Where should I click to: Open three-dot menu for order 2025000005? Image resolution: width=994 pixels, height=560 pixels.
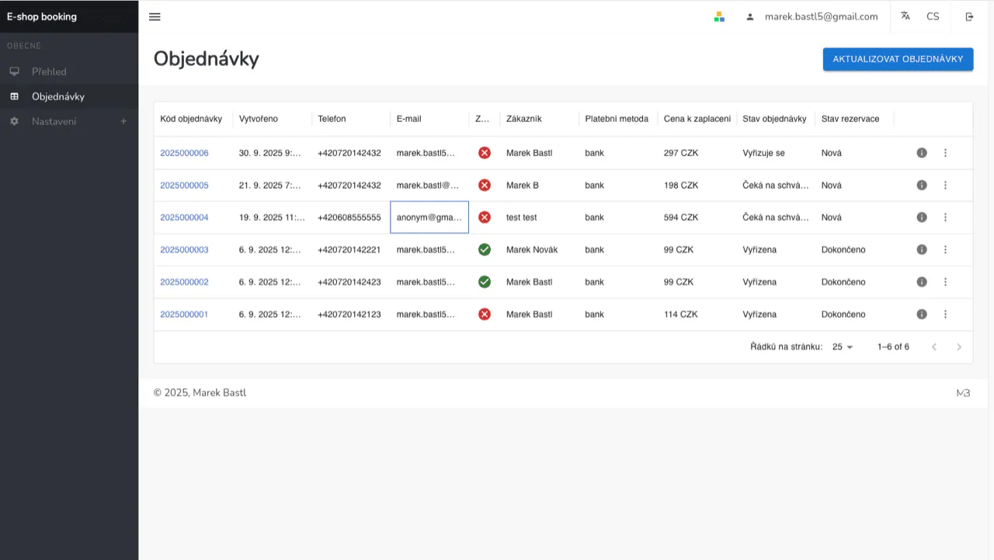[x=945, y=186]
